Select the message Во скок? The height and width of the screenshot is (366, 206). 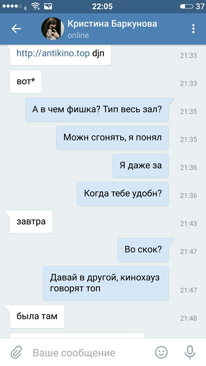point(143,249)
